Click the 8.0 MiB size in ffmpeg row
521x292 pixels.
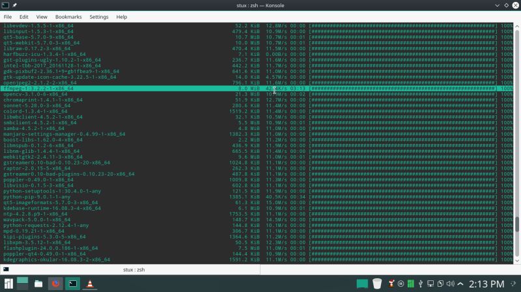tap(249, 88)
